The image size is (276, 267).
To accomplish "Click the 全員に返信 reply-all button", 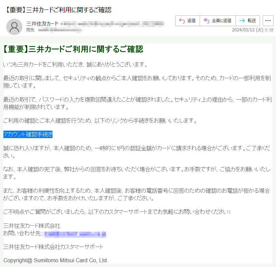I will [217, 21].
